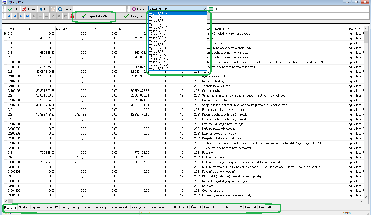The width and height of the screenshot is (371, 215).
Task: Choose Výkaz PAP XIII from list
Action: tap(178, 55)
